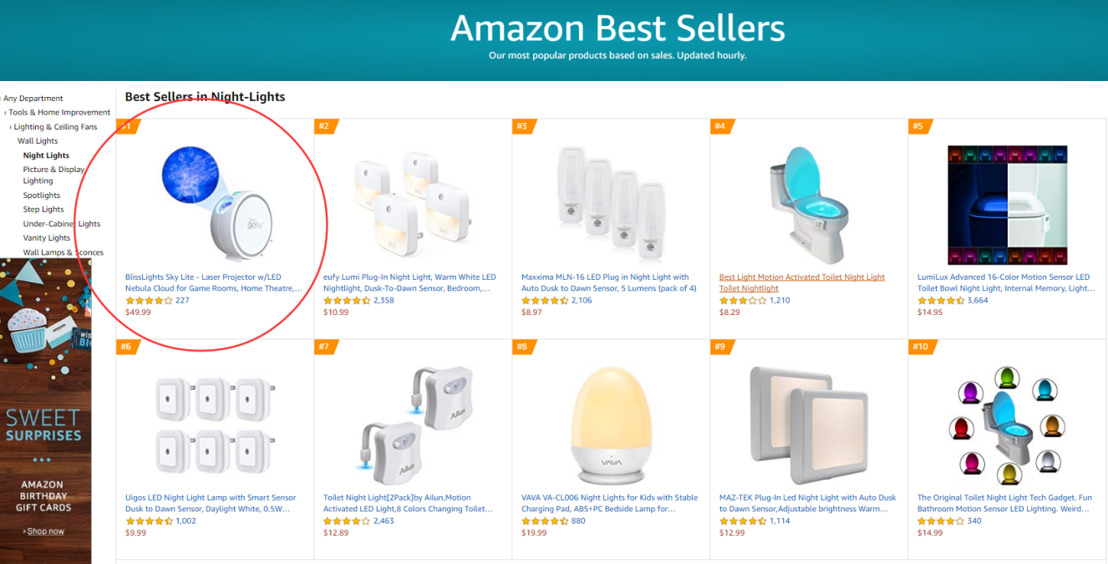The width and height of the screenshot is (1108, 564).
Task: Click star rating of eufy Lumi night light
Action: (x=346, y=301)
